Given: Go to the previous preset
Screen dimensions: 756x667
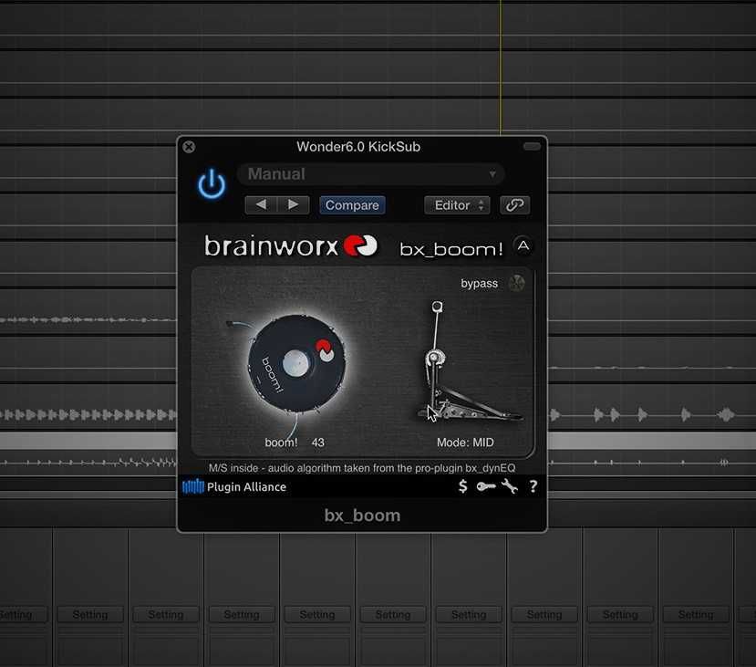Looking at the screenshot, I should tap(261, 205).
